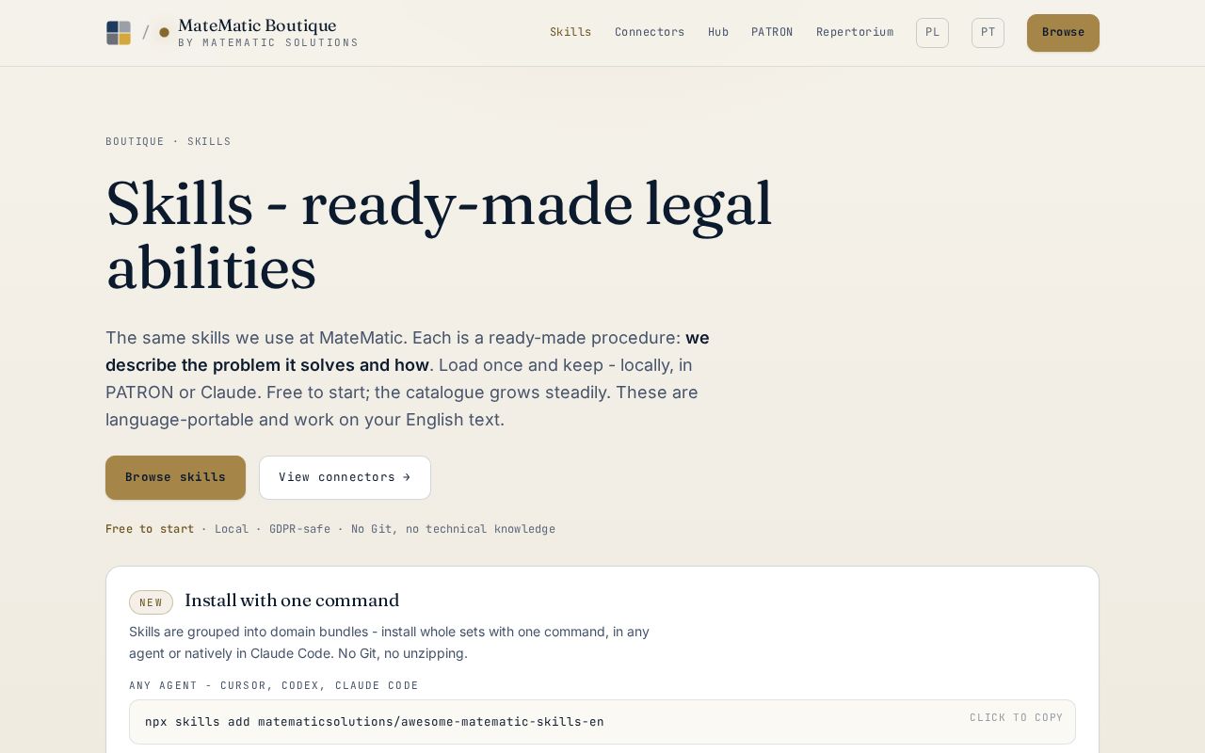The width and height of the screenshot is (1205, 753).
Task: Click the MateMatic four-square logo icon
Action: tap(119, 33)
